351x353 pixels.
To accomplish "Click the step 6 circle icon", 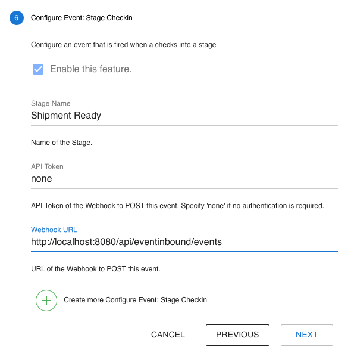I will point(17,18).
